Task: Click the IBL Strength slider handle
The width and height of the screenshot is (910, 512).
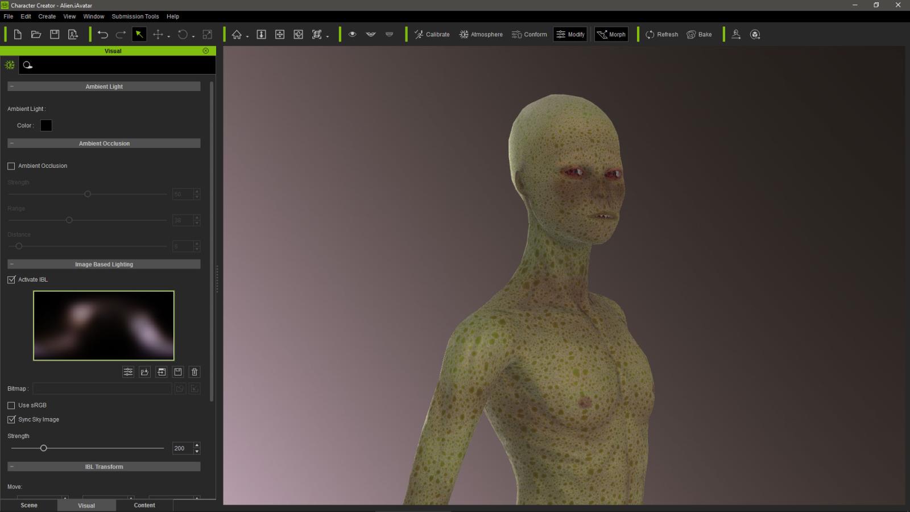Action: tap(43, 448)
